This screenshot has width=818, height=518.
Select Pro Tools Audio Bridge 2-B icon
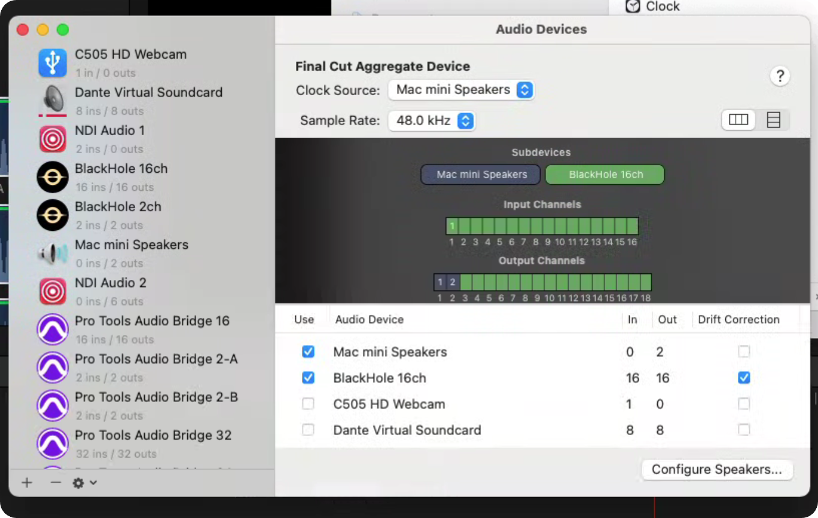point(53,406)
